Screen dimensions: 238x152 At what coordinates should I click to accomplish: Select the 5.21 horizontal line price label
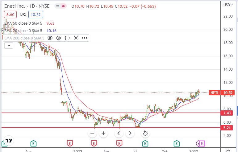coord(227,128)
